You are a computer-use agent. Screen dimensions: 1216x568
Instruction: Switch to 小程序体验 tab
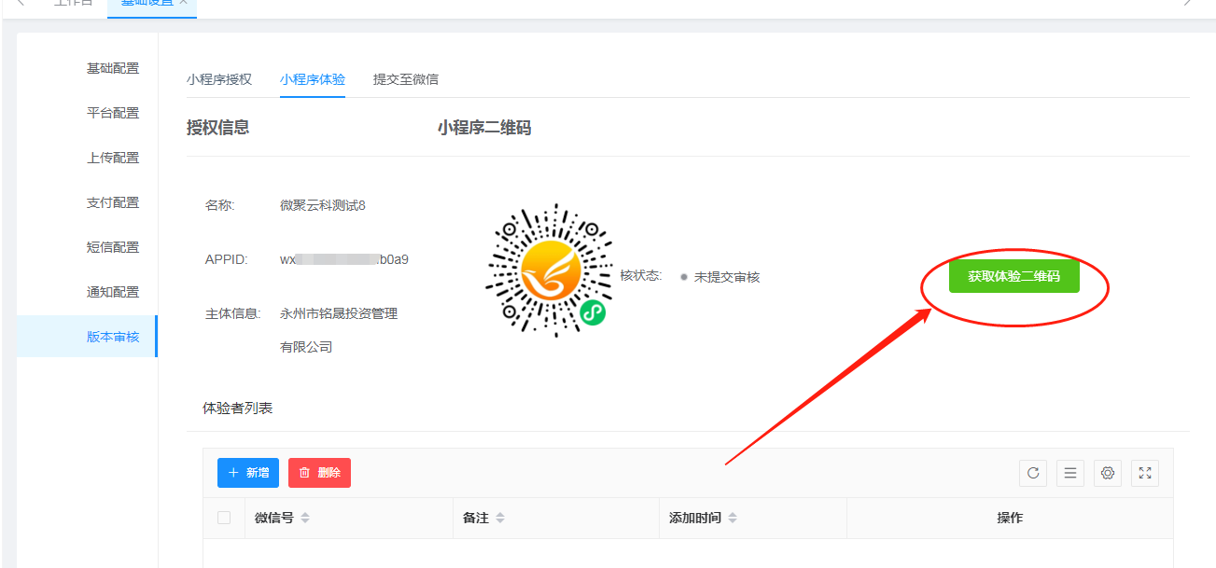pos(313,79)
